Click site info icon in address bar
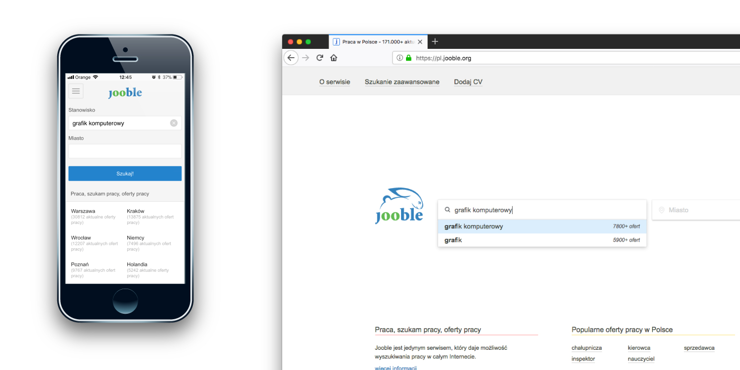740x370 pixels. coord(400,58)
